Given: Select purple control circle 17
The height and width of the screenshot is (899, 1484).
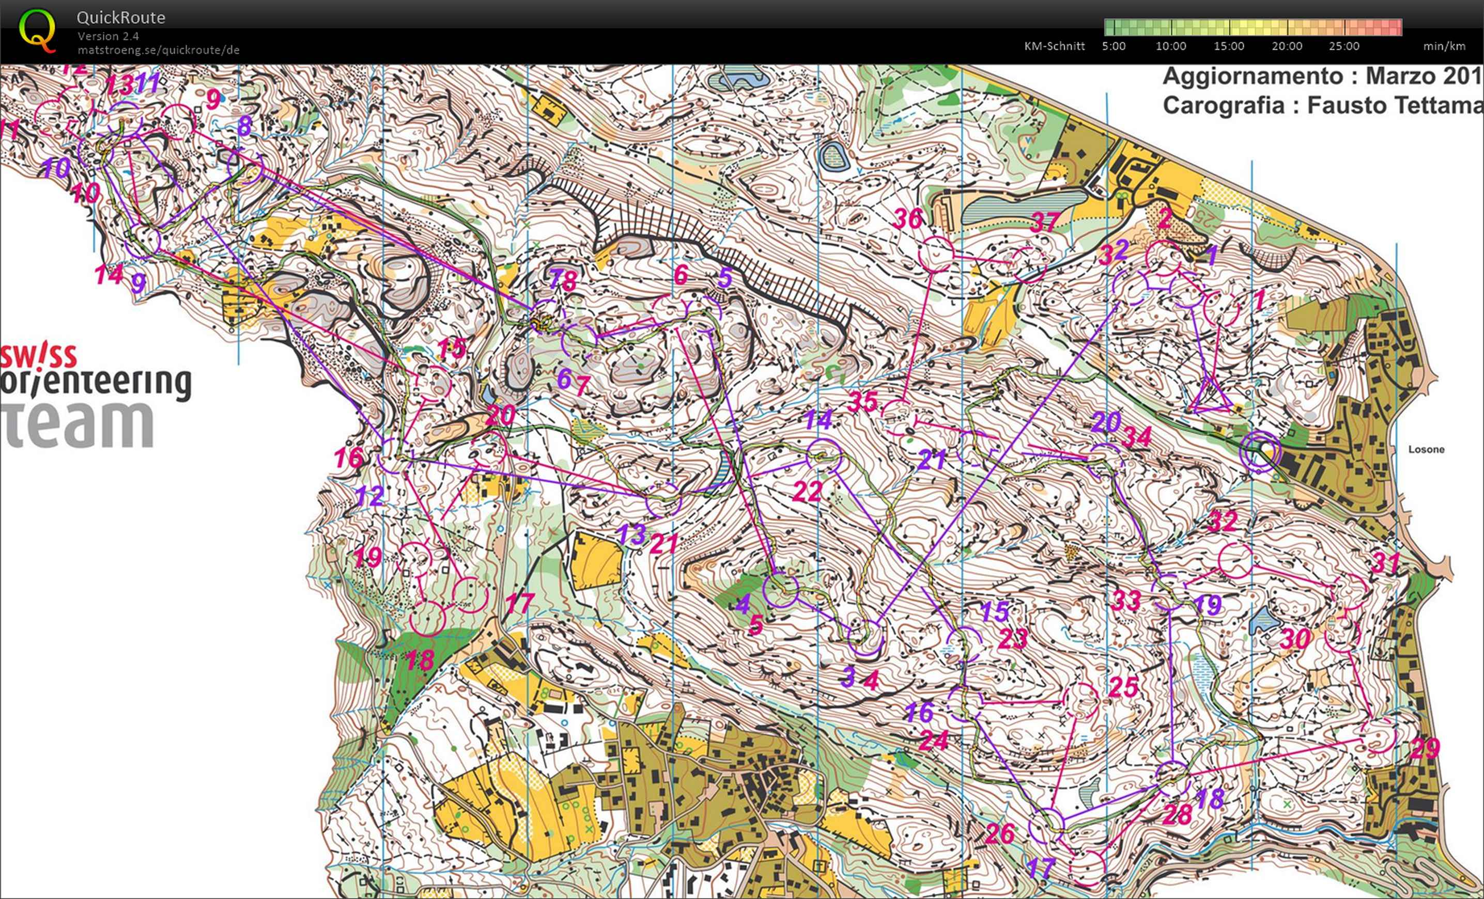Looking at the screenshot, I should point(1047,826).
